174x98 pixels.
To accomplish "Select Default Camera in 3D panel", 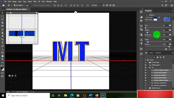I will (156, 88).
